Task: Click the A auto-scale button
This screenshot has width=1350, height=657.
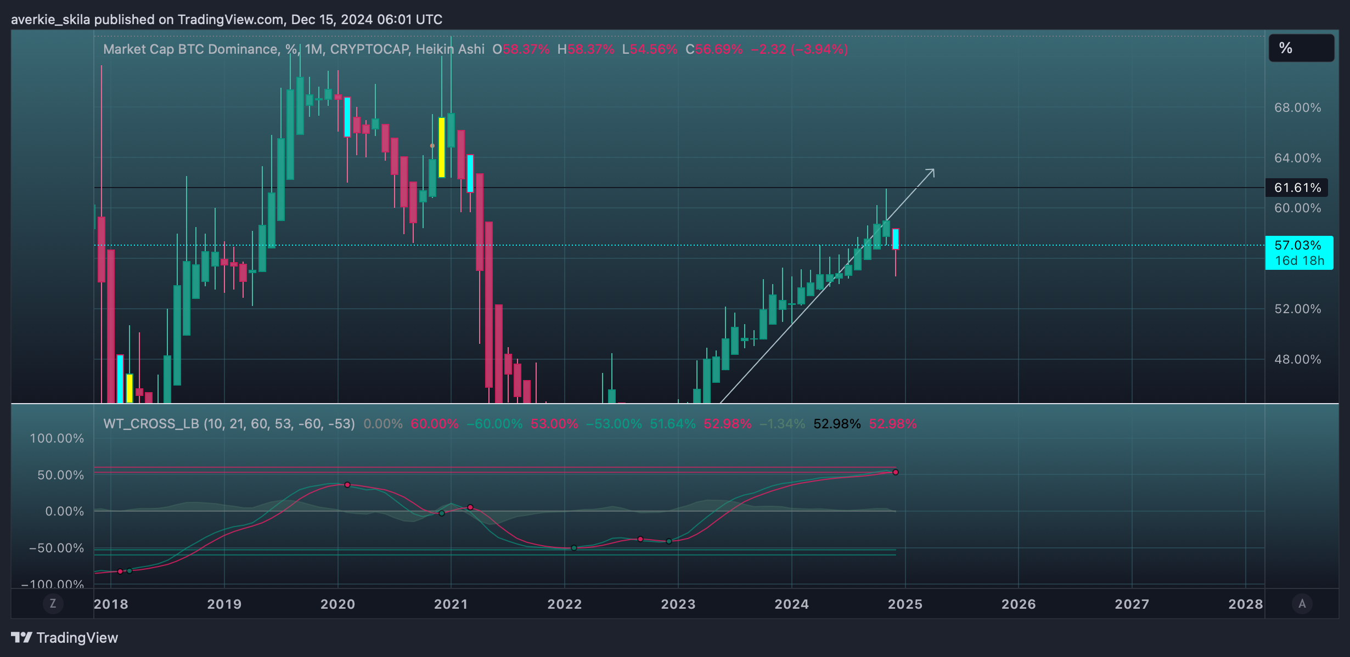Action: point(1302,604)
